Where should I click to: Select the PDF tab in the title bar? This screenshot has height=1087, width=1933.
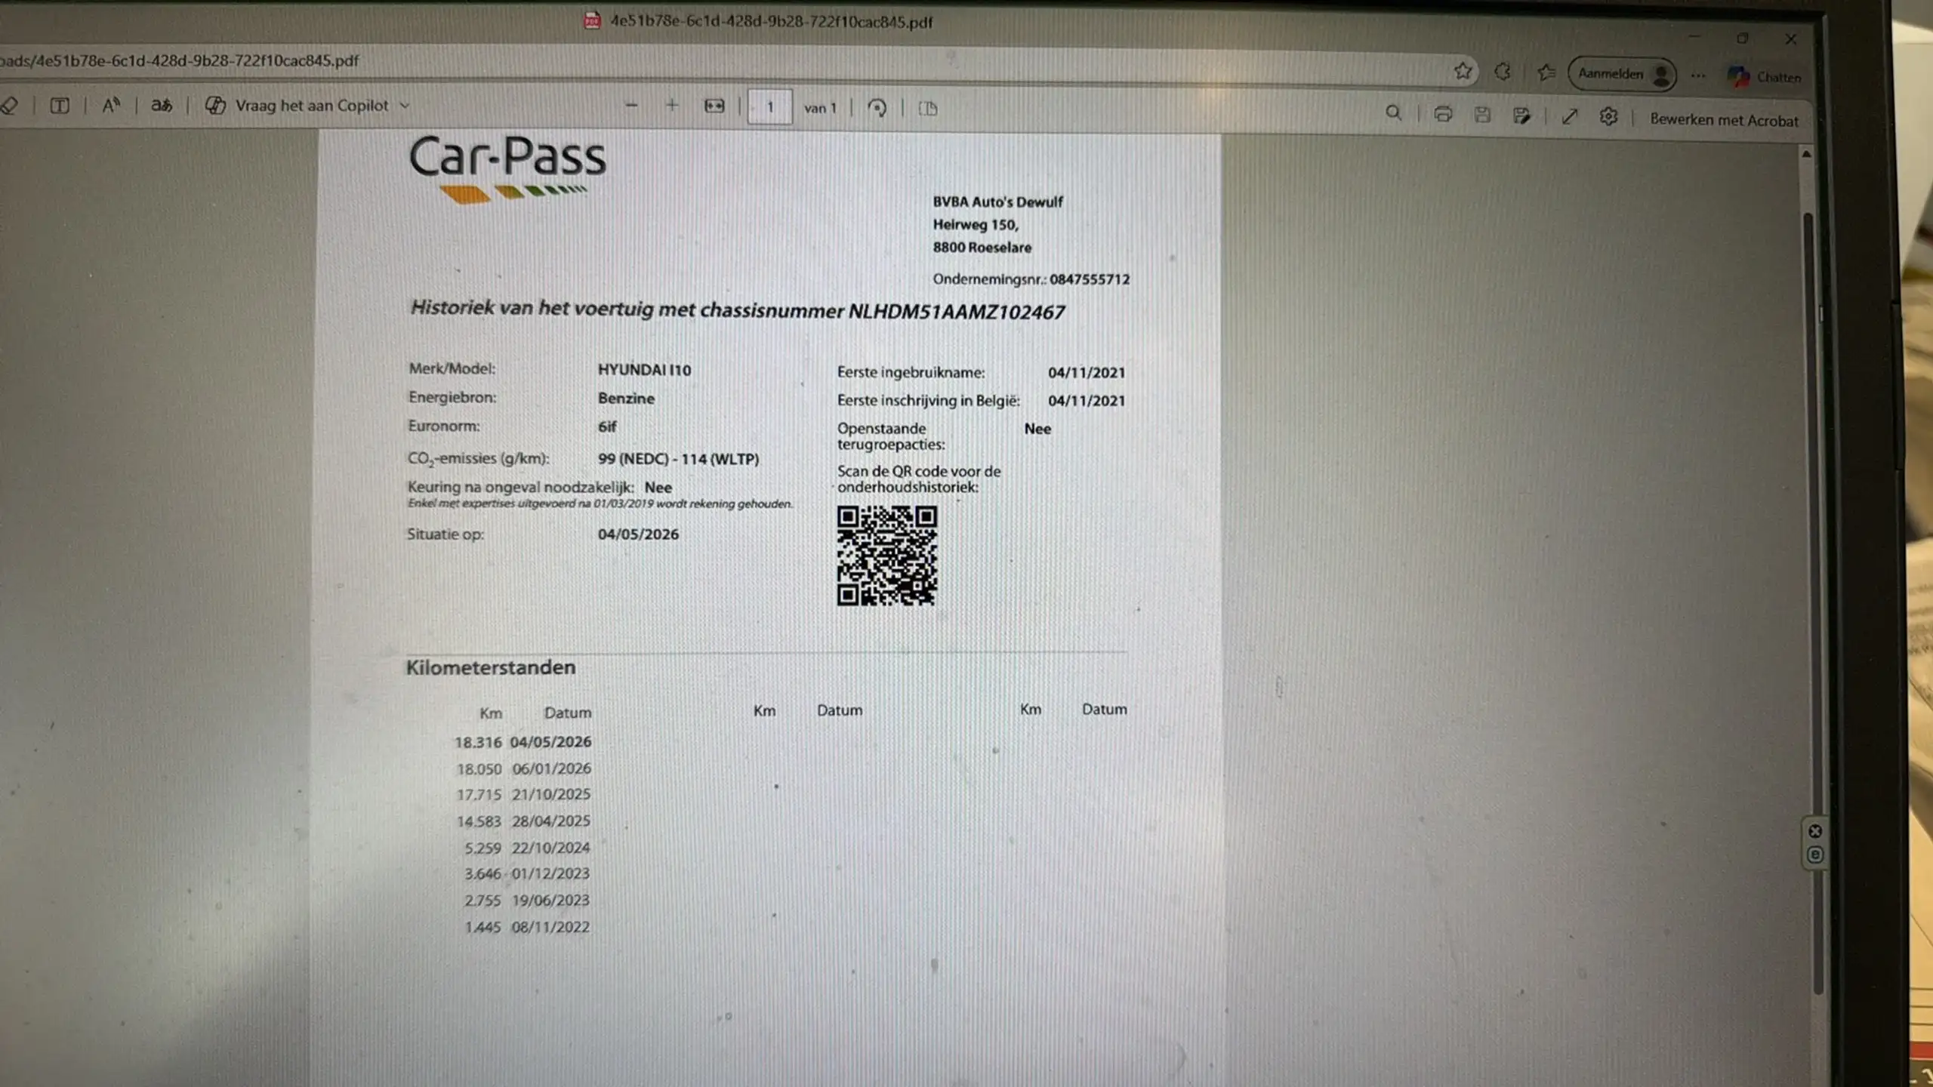pos(759,21)
